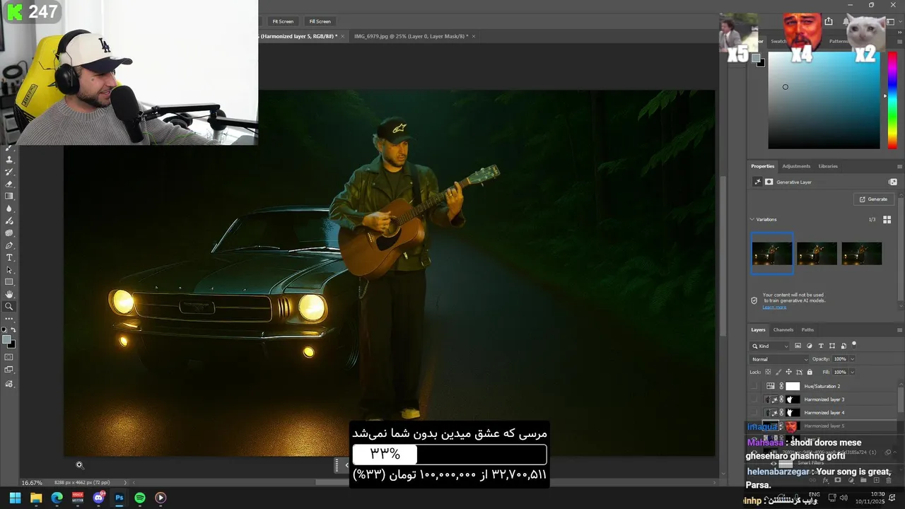Show the Hue/Saturation 2 layer

point(754,386)
